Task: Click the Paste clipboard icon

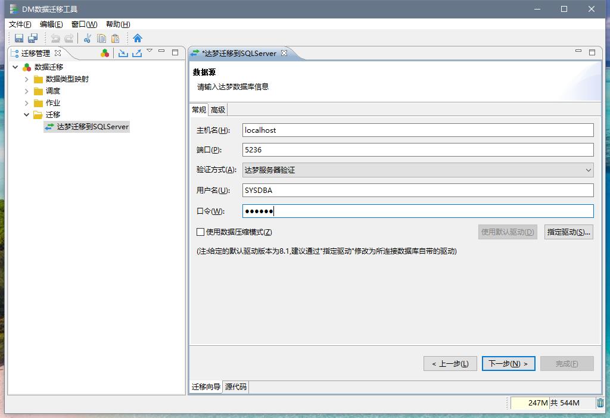Action: click(116, 38)
